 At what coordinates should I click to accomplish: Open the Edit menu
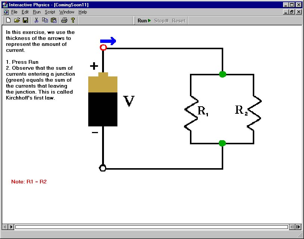25,12
